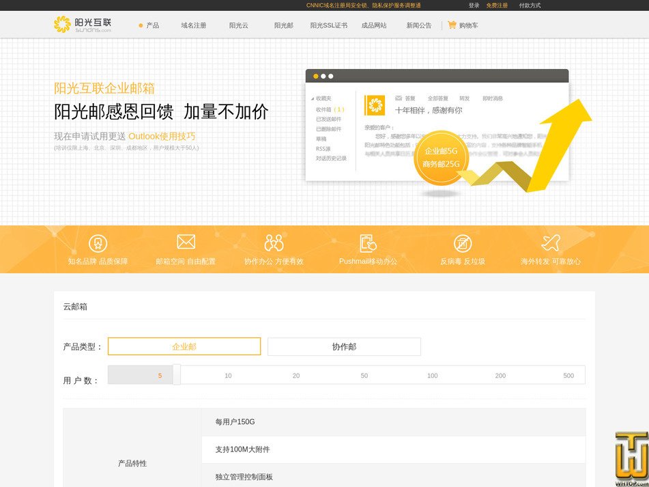Click 十年相伴，感谢有你 in mail preview
The height and width of the screenshot is (487, 649).
pyautogui.click(x=429, y=110)
